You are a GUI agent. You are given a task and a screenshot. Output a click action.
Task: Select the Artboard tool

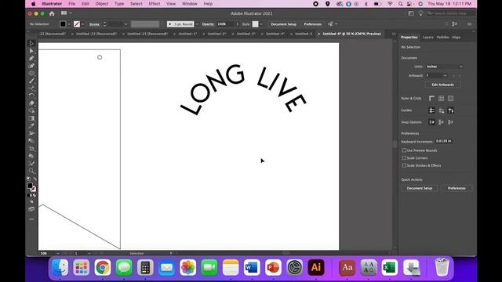tap(31, 148)
